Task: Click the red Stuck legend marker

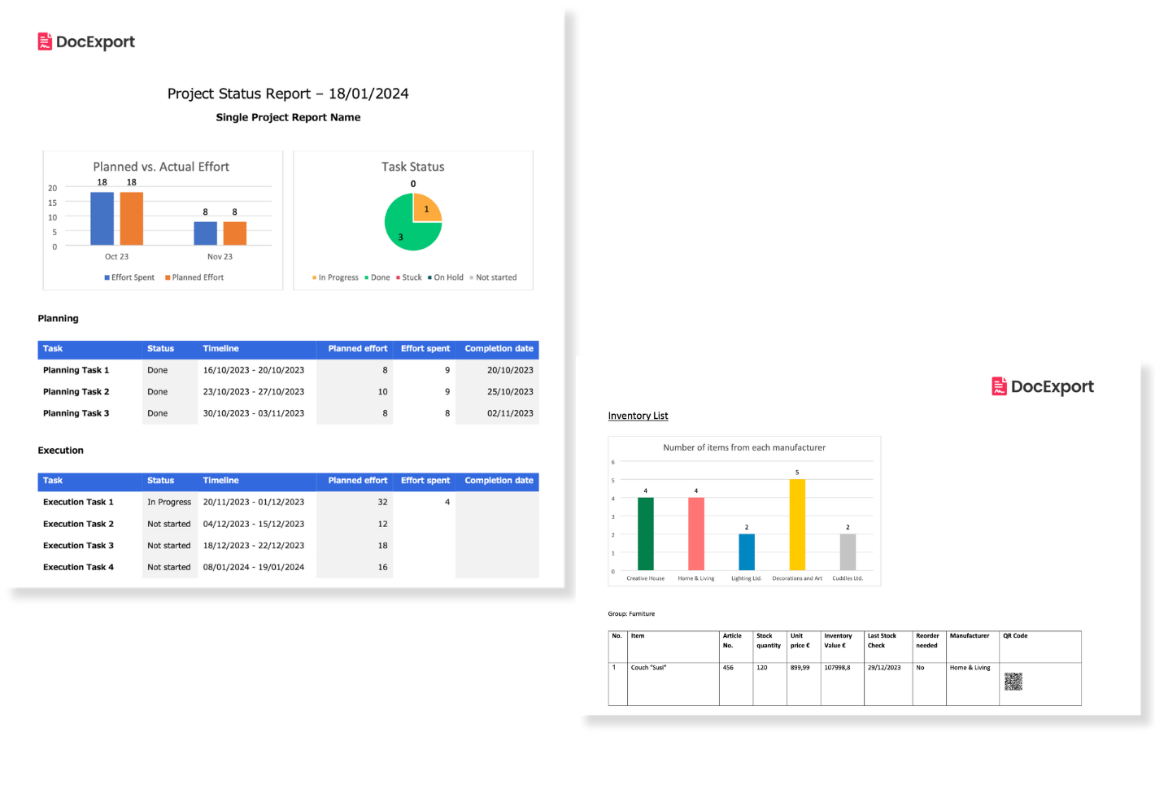Action: pyautogui.click(x=398, y=278)
